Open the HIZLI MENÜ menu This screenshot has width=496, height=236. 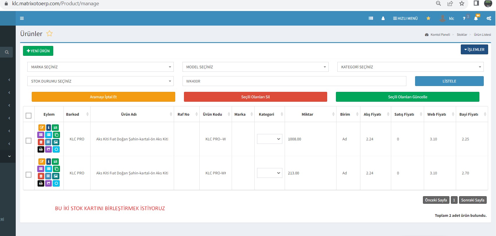pos(405,18)
